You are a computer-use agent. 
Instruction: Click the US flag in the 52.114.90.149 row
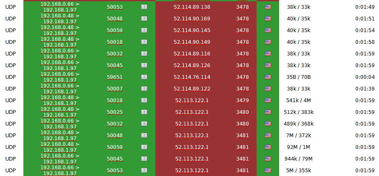pyautogui.click(x=267, y=42)
